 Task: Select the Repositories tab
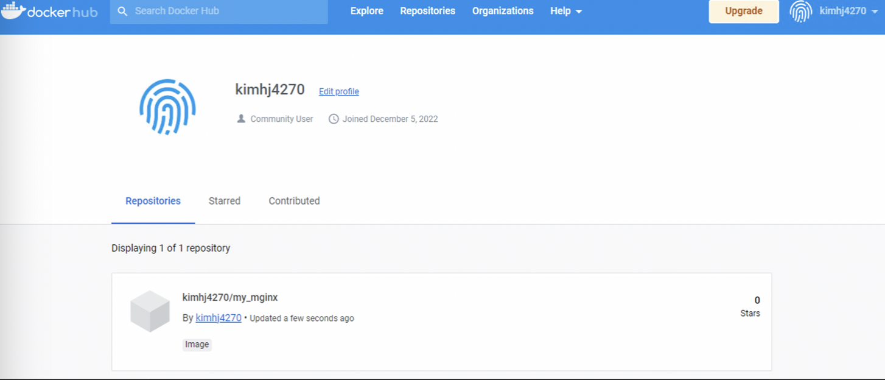[153, 201]
